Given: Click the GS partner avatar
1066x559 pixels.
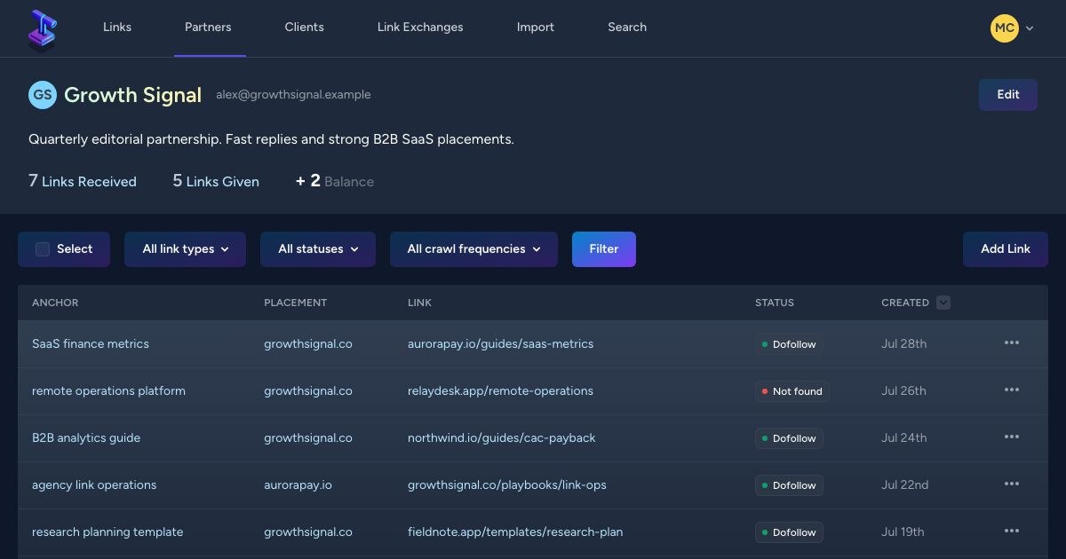Looking at the screenshot, I should coord(43,95).
